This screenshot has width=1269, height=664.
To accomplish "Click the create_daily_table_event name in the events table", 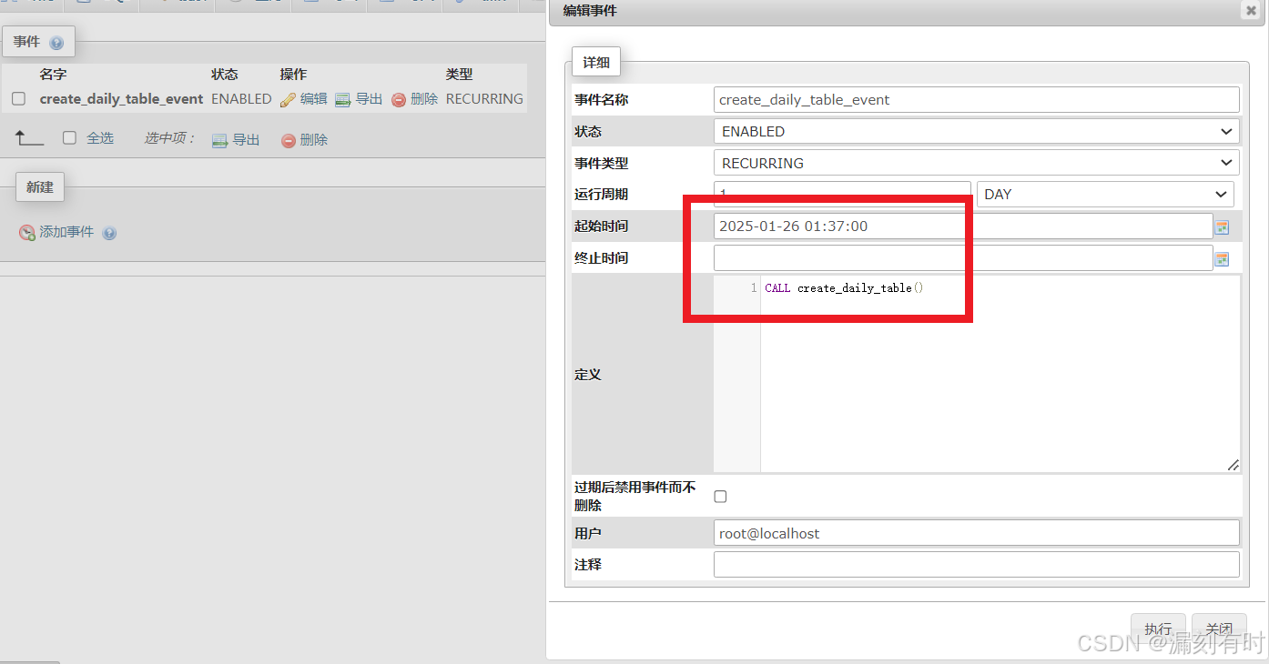I will click(121, 99).
